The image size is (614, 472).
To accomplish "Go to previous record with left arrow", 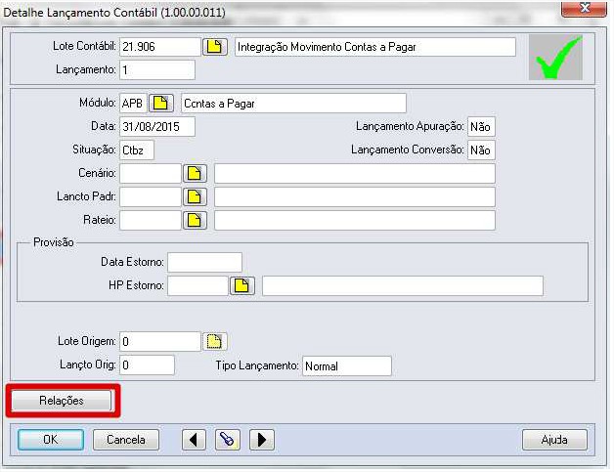I will (x=194, y=440).
